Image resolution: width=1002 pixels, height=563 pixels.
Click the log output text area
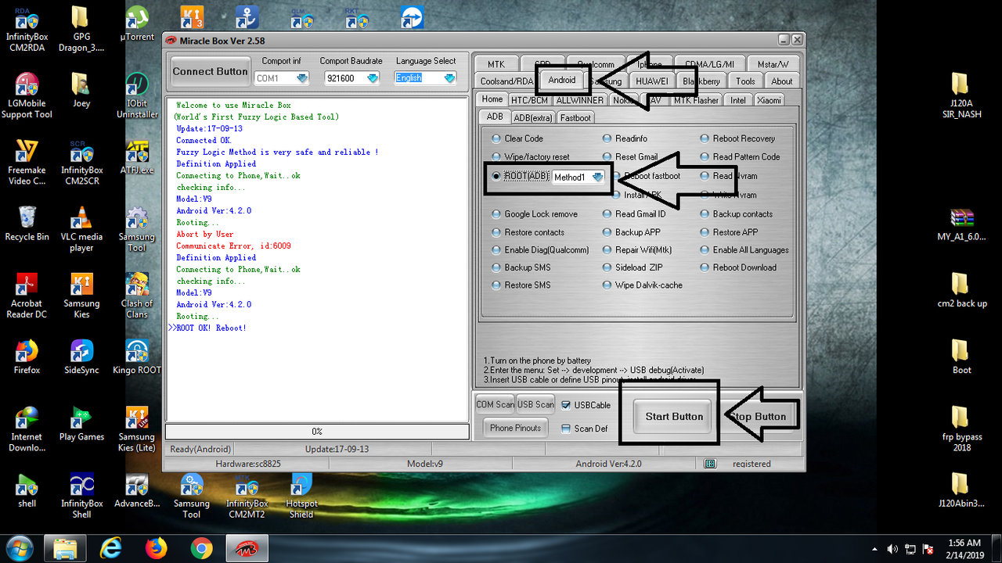pos(317,260)
